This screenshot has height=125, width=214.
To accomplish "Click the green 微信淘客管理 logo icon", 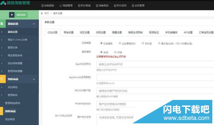I will pyautogui.click(x=3, y=3).
